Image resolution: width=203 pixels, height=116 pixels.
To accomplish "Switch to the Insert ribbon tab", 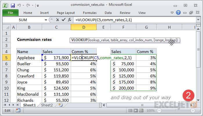I will coord(44,13).
